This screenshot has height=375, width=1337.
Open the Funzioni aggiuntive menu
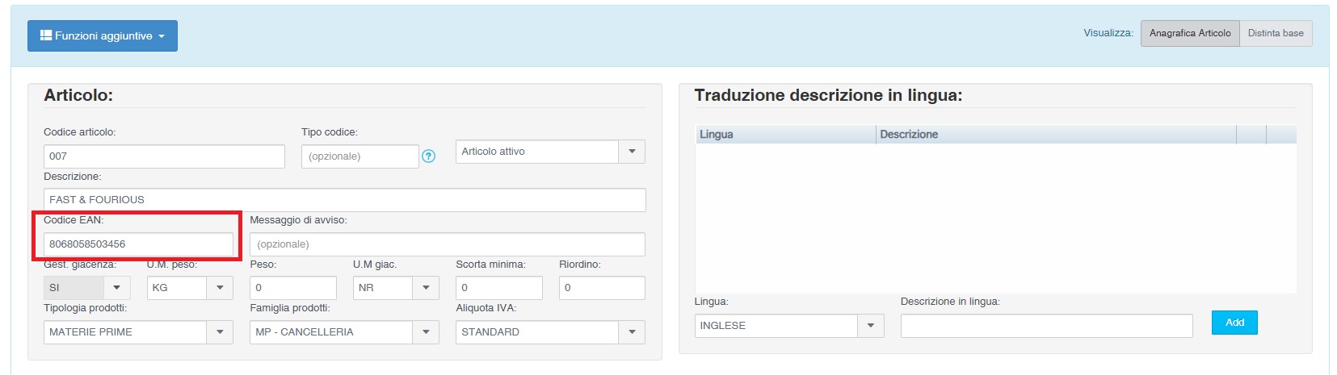tap(103, 36)
